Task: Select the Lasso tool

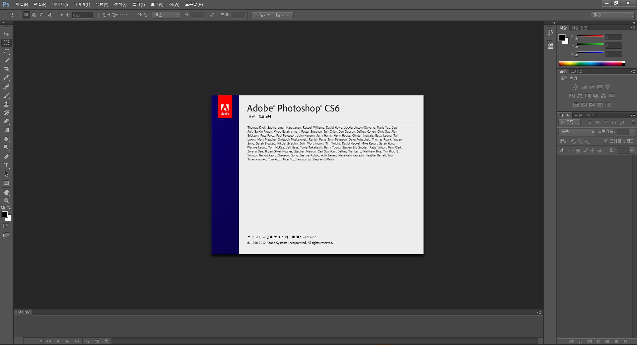Action: coord(6,51)
